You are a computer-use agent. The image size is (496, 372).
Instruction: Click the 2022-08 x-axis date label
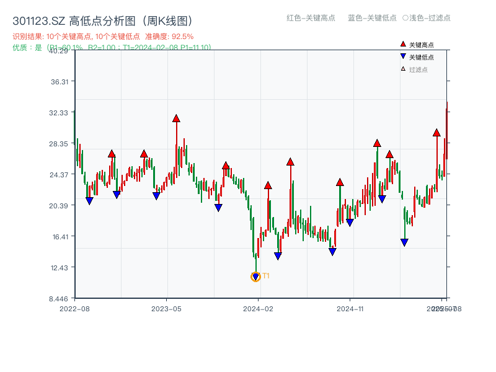[x=74, y=309]
